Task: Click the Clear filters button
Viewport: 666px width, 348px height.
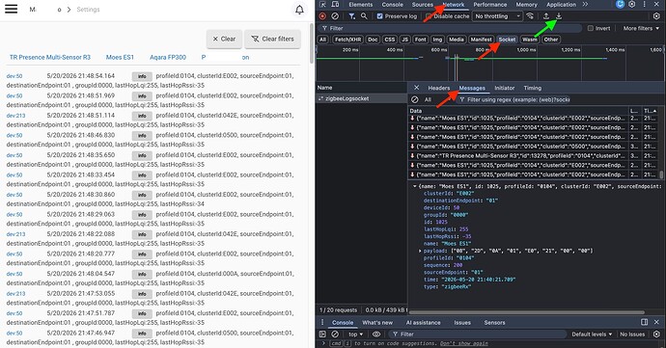Action: coord(273,39)
